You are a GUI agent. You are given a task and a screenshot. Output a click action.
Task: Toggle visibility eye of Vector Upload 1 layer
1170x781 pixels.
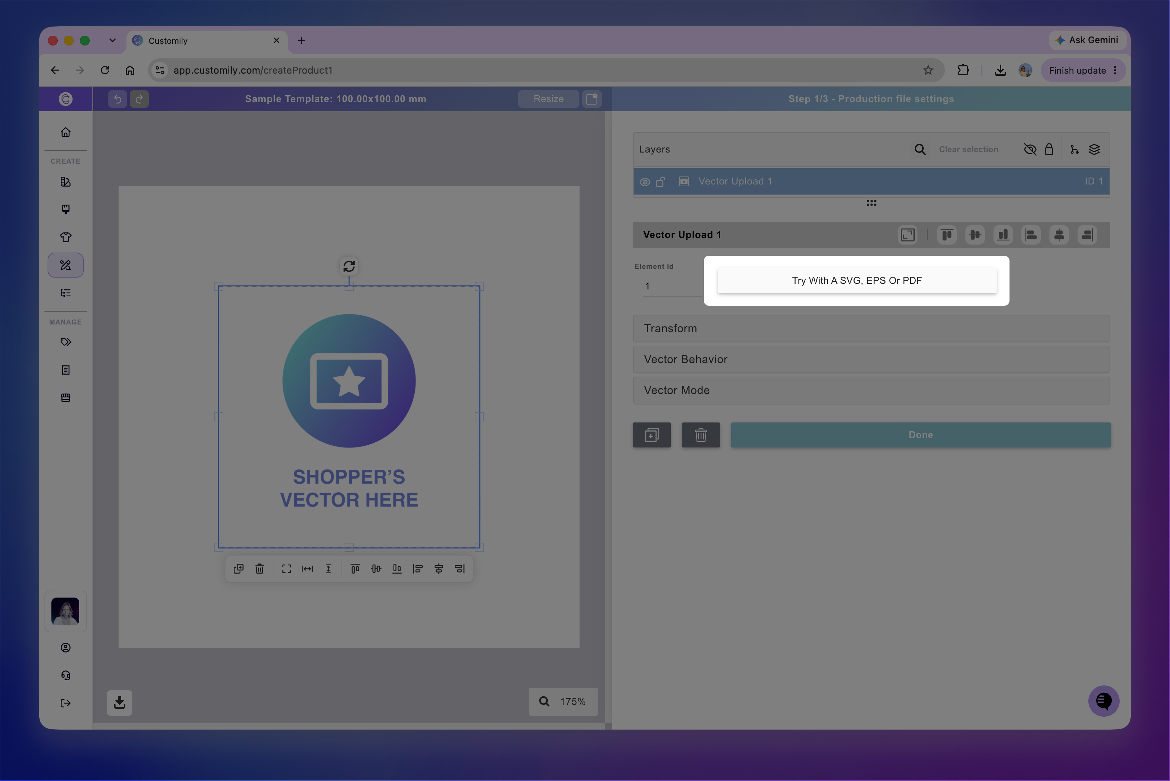click(645, 182)
